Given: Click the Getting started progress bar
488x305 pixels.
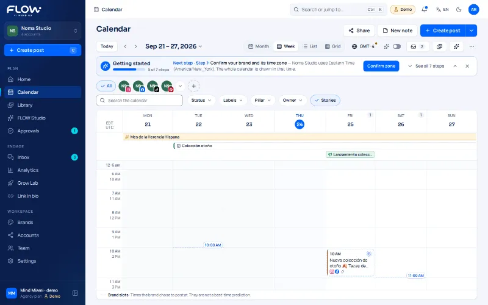Looking at the screenshot, I should (x=128, y=70).
